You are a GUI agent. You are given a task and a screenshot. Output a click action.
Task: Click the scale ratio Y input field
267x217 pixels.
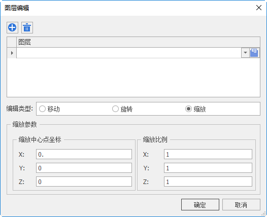(x=208, y=168)
